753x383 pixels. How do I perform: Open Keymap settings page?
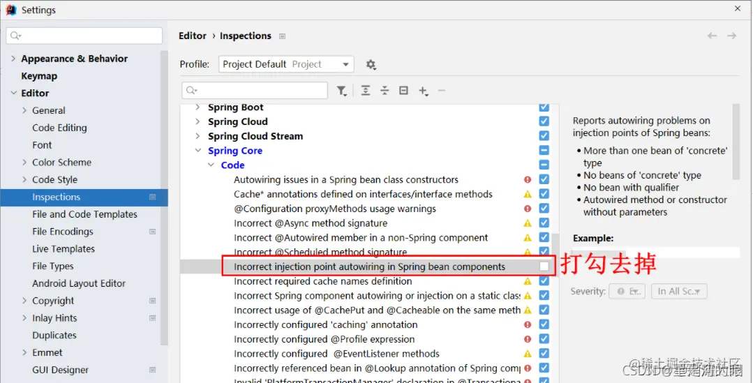tap(39, 76)
